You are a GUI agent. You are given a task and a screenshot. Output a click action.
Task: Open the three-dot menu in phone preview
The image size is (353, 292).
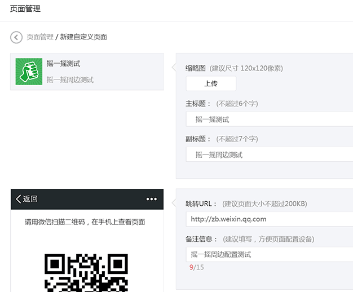click(152, 199)
